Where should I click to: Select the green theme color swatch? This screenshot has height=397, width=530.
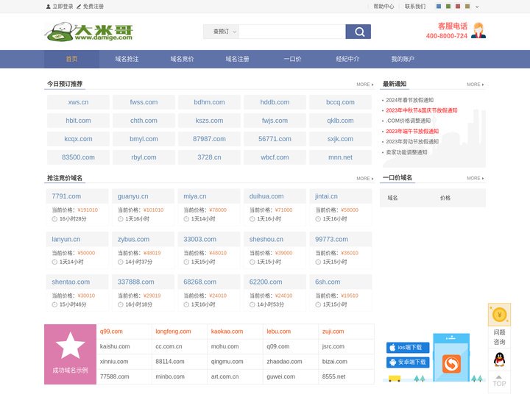[448, 7]
